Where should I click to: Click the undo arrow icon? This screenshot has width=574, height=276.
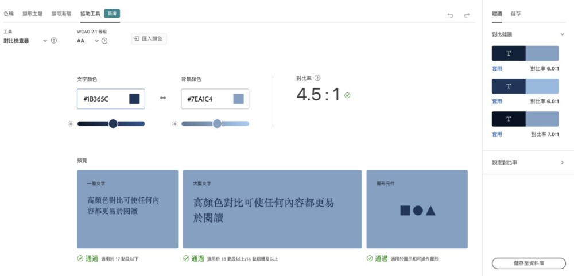coord(451,15)
